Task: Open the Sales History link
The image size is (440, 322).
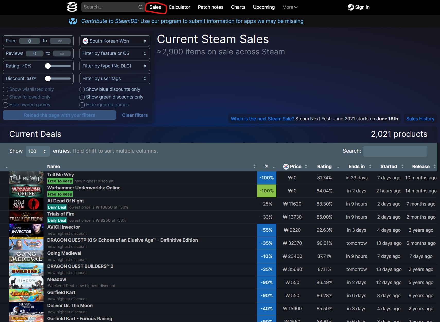Action: [x=420, y=119]
